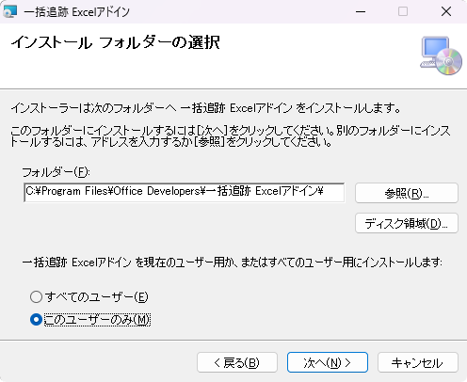Click the インストーラーは次のフォルダーへ description line

tap(206, 108)
